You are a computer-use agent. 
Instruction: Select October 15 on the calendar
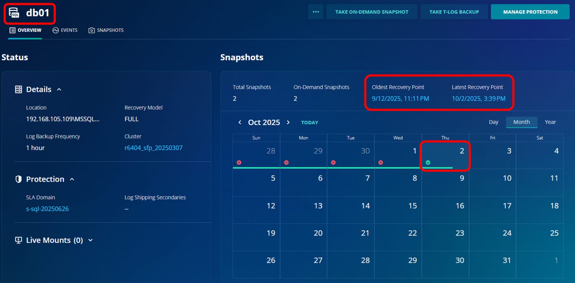tap(412, 206)
